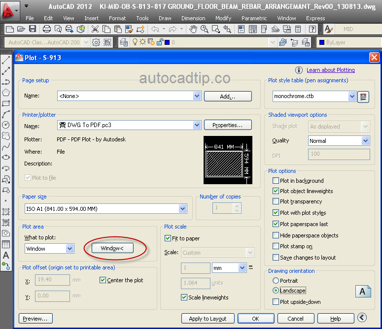Open the Dimension menu
This screenshot has height=329, width=382.
click(x=193, y=18)
